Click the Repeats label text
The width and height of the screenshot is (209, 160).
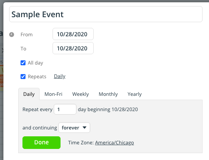click(x=37, y=77)
